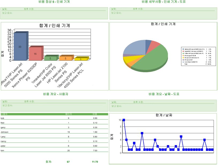Click the bar chart heading '합계 / 인쇄 기계'

tap(55, 25)
